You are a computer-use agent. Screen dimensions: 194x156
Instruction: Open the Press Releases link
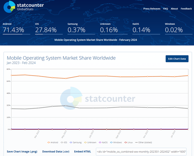(x=152, y=9)
